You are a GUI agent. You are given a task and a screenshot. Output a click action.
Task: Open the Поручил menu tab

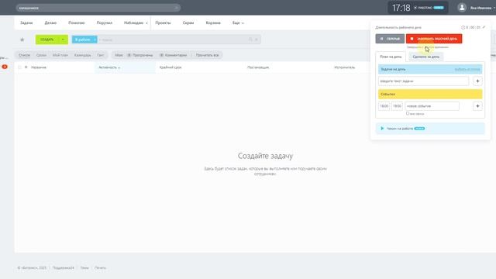click(x=105, y=22)
